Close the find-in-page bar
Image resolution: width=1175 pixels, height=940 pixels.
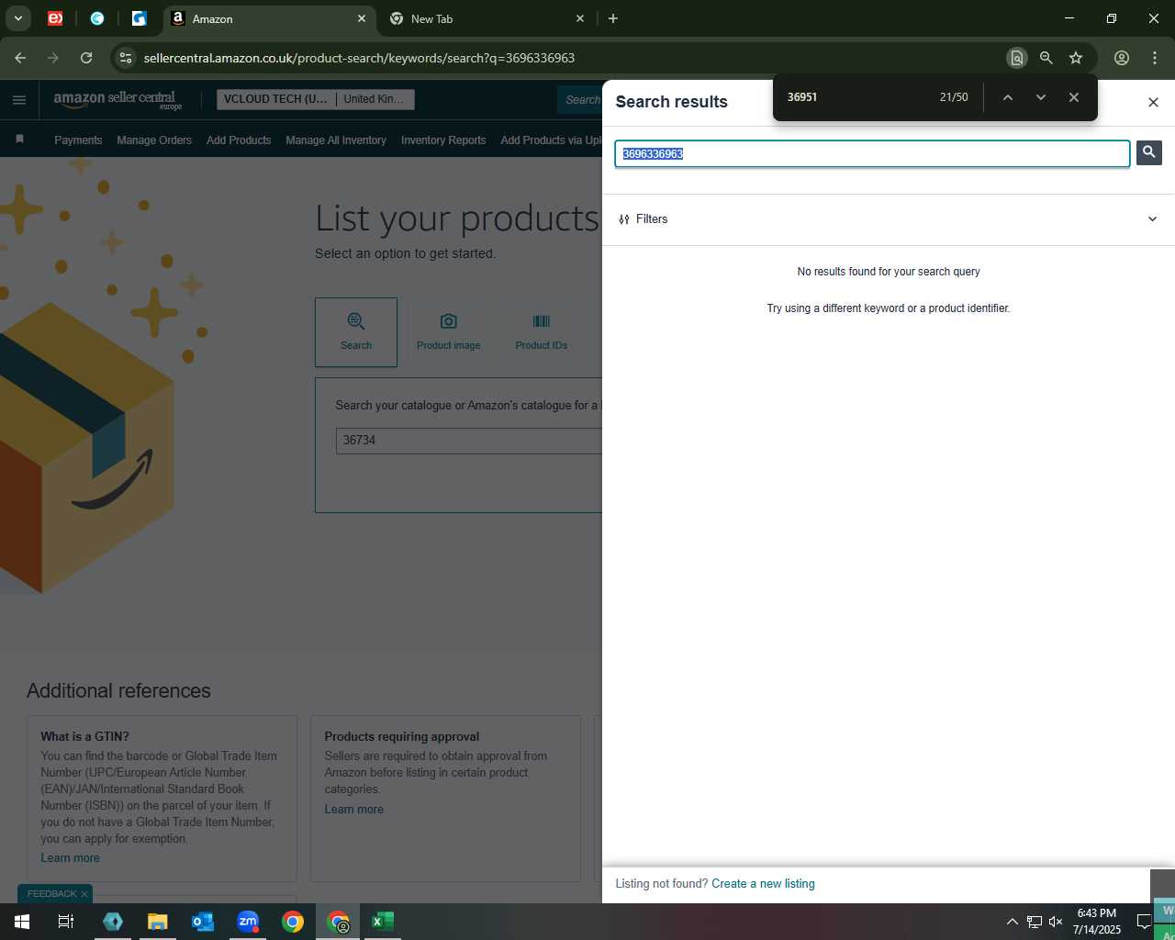pos(1073,97)
